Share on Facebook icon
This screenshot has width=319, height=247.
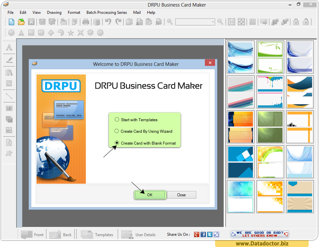(203, 234)
